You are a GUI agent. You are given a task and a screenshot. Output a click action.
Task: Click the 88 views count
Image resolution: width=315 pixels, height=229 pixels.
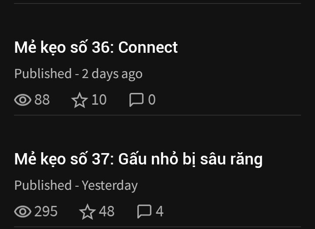[x=42, y=100]
